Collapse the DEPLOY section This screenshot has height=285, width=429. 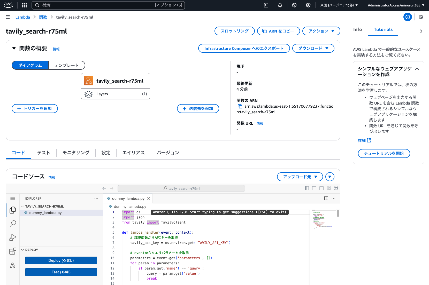pos(22,250)
